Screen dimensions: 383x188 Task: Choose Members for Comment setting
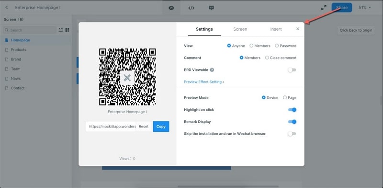(250, 58)
